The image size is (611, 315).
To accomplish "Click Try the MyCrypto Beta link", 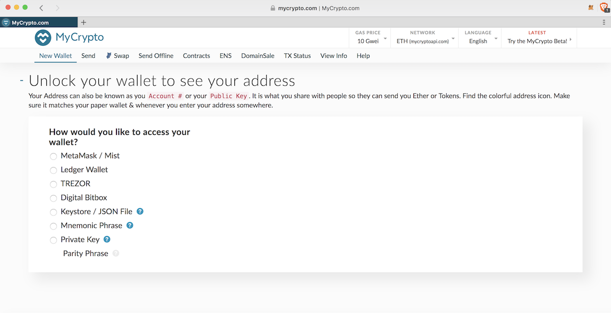I will tap(537, 41).
